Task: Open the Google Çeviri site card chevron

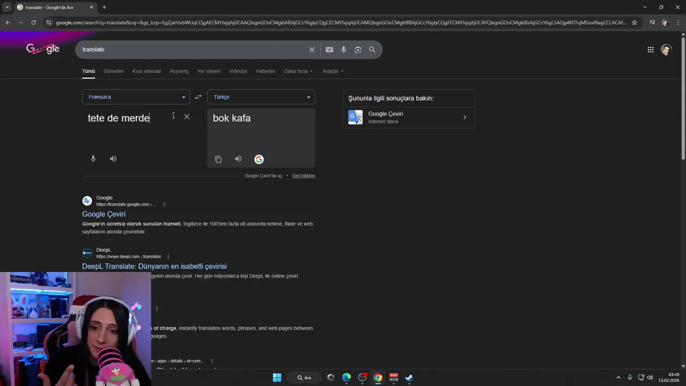Action: 465,117
